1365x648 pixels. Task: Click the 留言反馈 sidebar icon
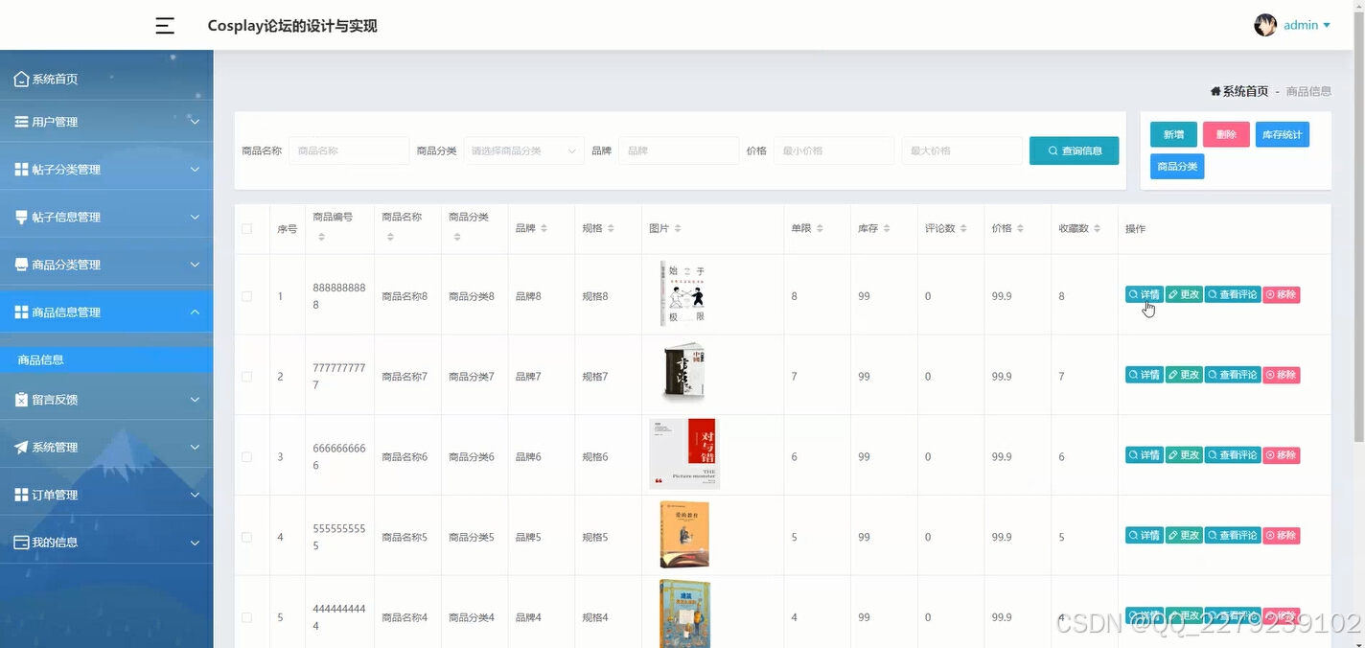click(x=20, y=398)
